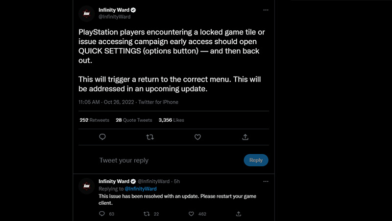Click the comment icon showing 63 replies
This screenshot has height=221, width=392.
[102, 214]
